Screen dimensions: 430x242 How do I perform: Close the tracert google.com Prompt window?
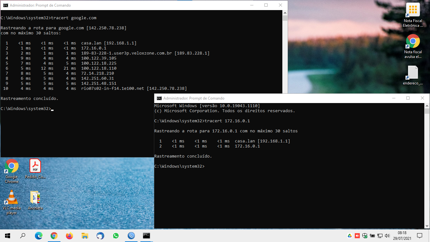[280, 5]
